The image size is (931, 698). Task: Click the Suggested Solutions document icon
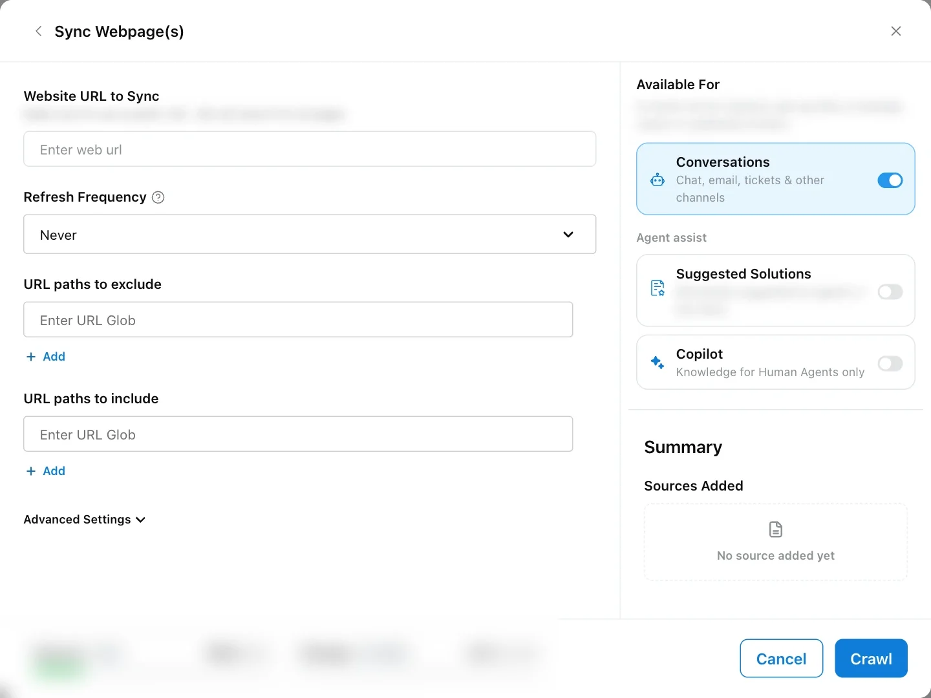click(x=658, y=288)
